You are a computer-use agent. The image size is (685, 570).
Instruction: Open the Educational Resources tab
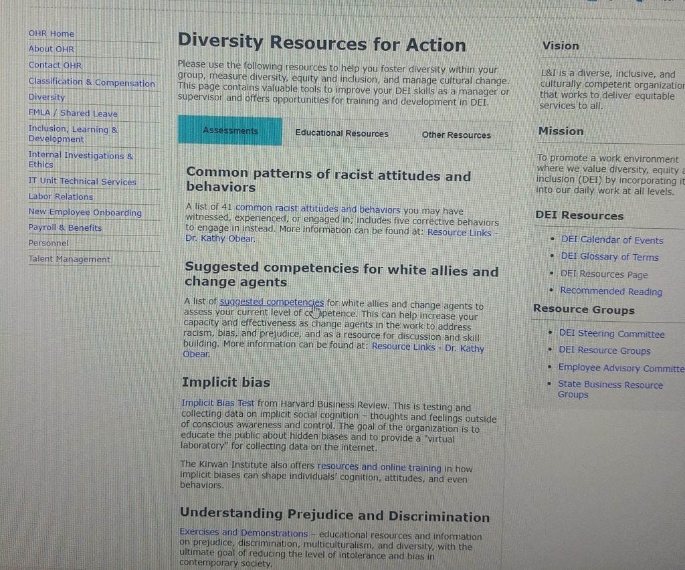pos(341,133)
